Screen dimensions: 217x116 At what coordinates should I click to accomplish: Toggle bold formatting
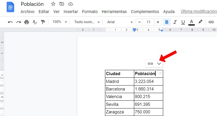167,22
